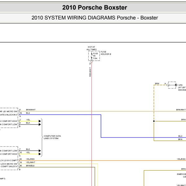
Task: Click the vertical "RED/WHT" wire label
Action: point(90,72)
